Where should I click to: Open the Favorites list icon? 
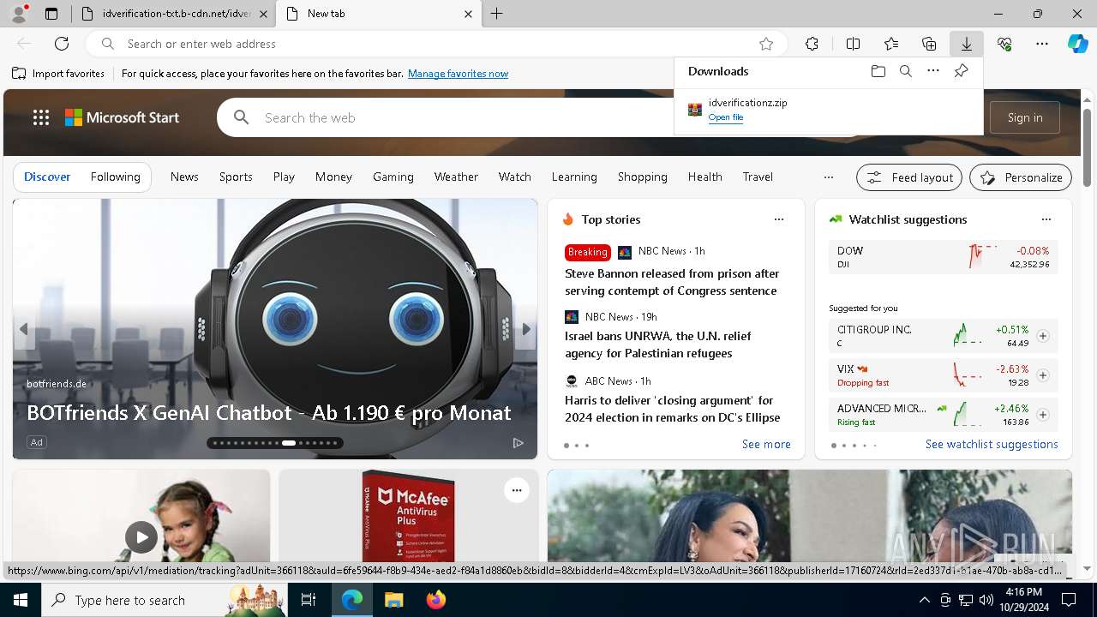point(891,44)
